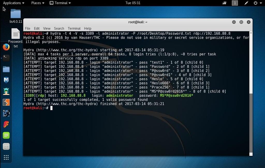
Task: Select the lis4.0.11 desktop folder
Action: click(x=16, y=16)
